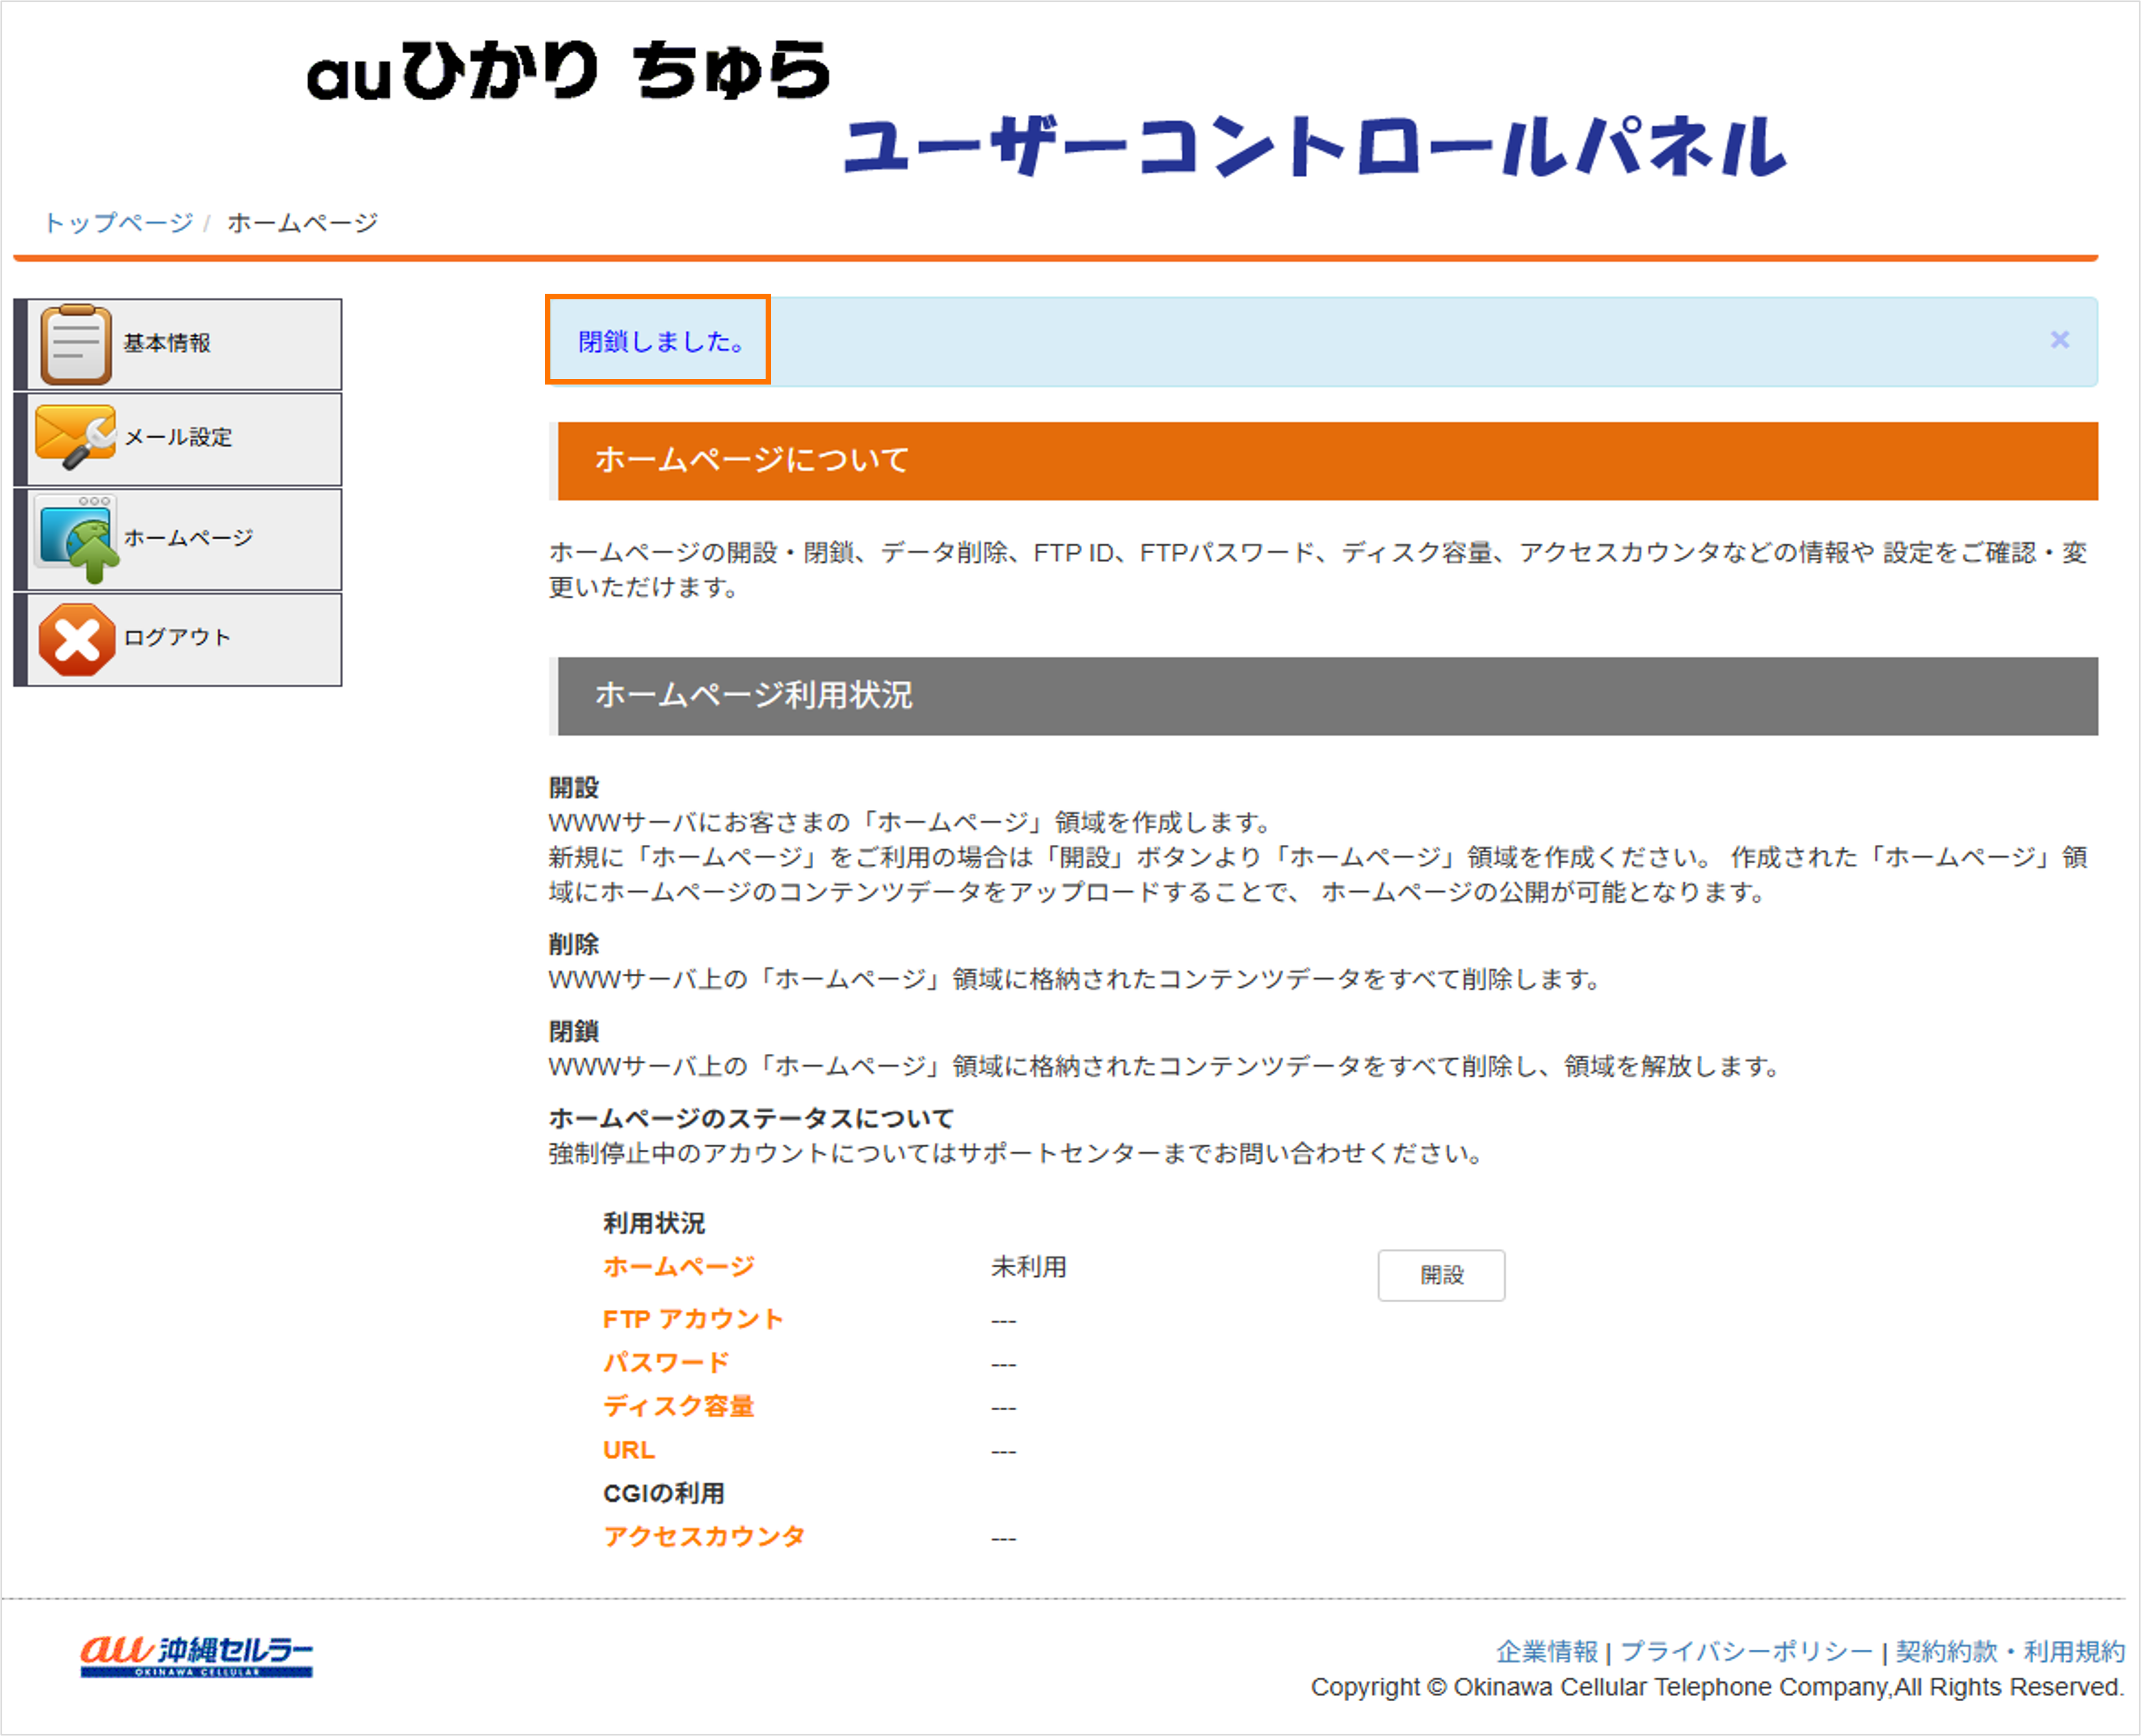Open the 企業情報 footer link

click(x=1547, y=1651)
